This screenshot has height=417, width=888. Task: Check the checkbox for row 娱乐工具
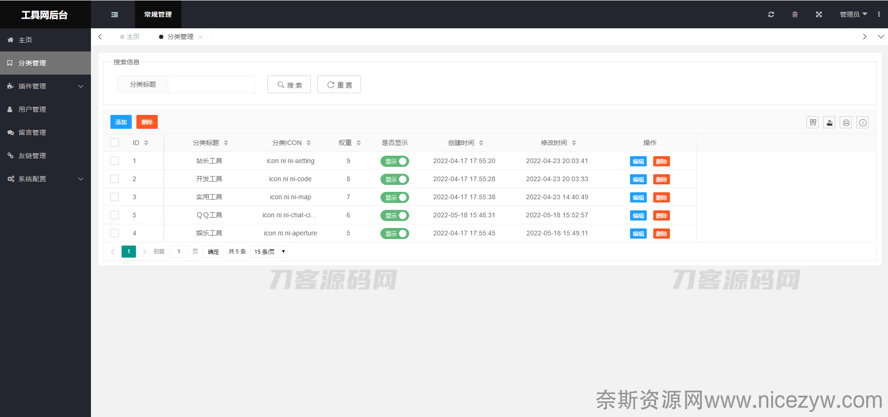click(x=115, y=233)
